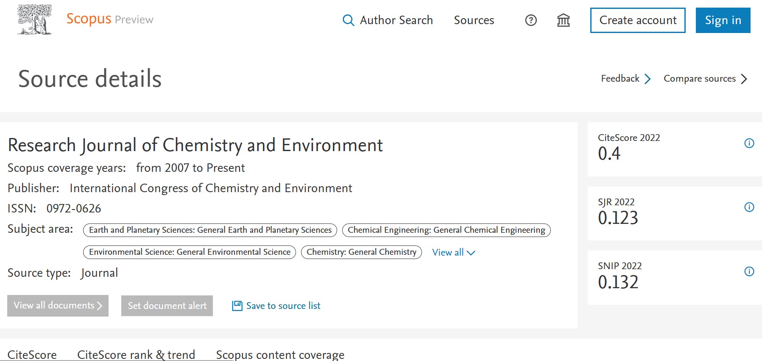The height and width of the screenshot is (361, 762).
Task: Click the Author Search magnifier icon
Action: 348,20
